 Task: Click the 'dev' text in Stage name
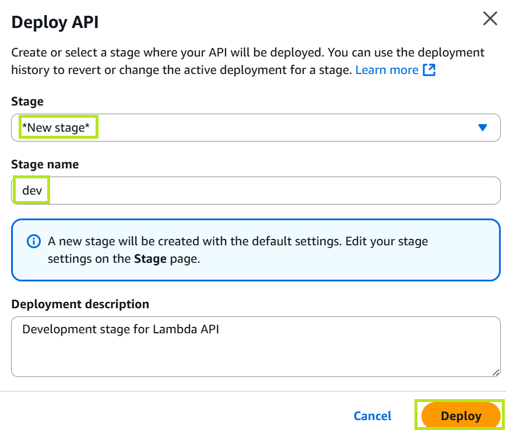[32, 191]
